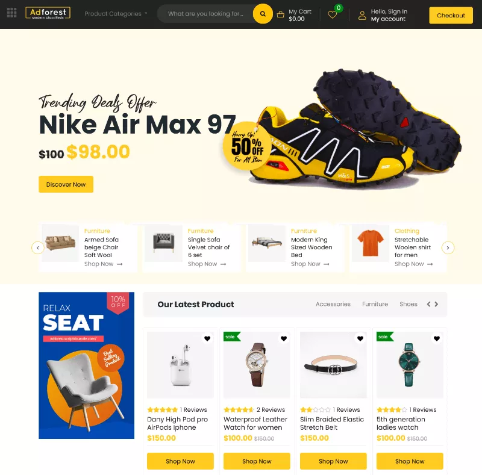Show next latest product tabs arrow
482x475 pixels.
click(436, 304)
